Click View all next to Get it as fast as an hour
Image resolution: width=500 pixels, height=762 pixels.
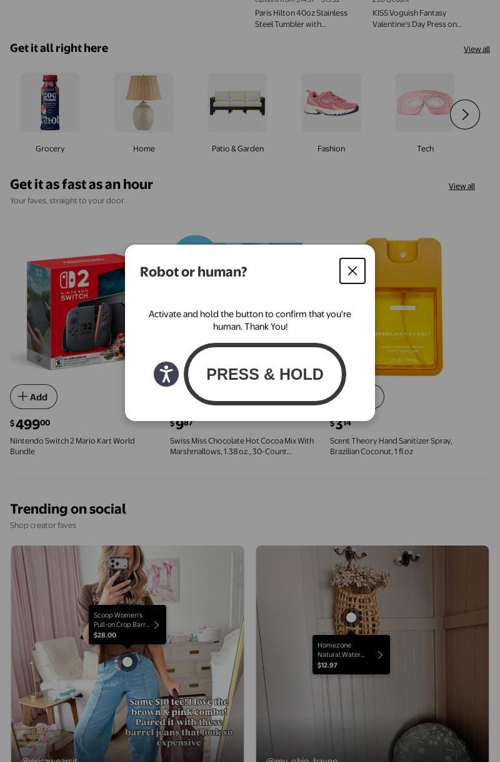462,186
